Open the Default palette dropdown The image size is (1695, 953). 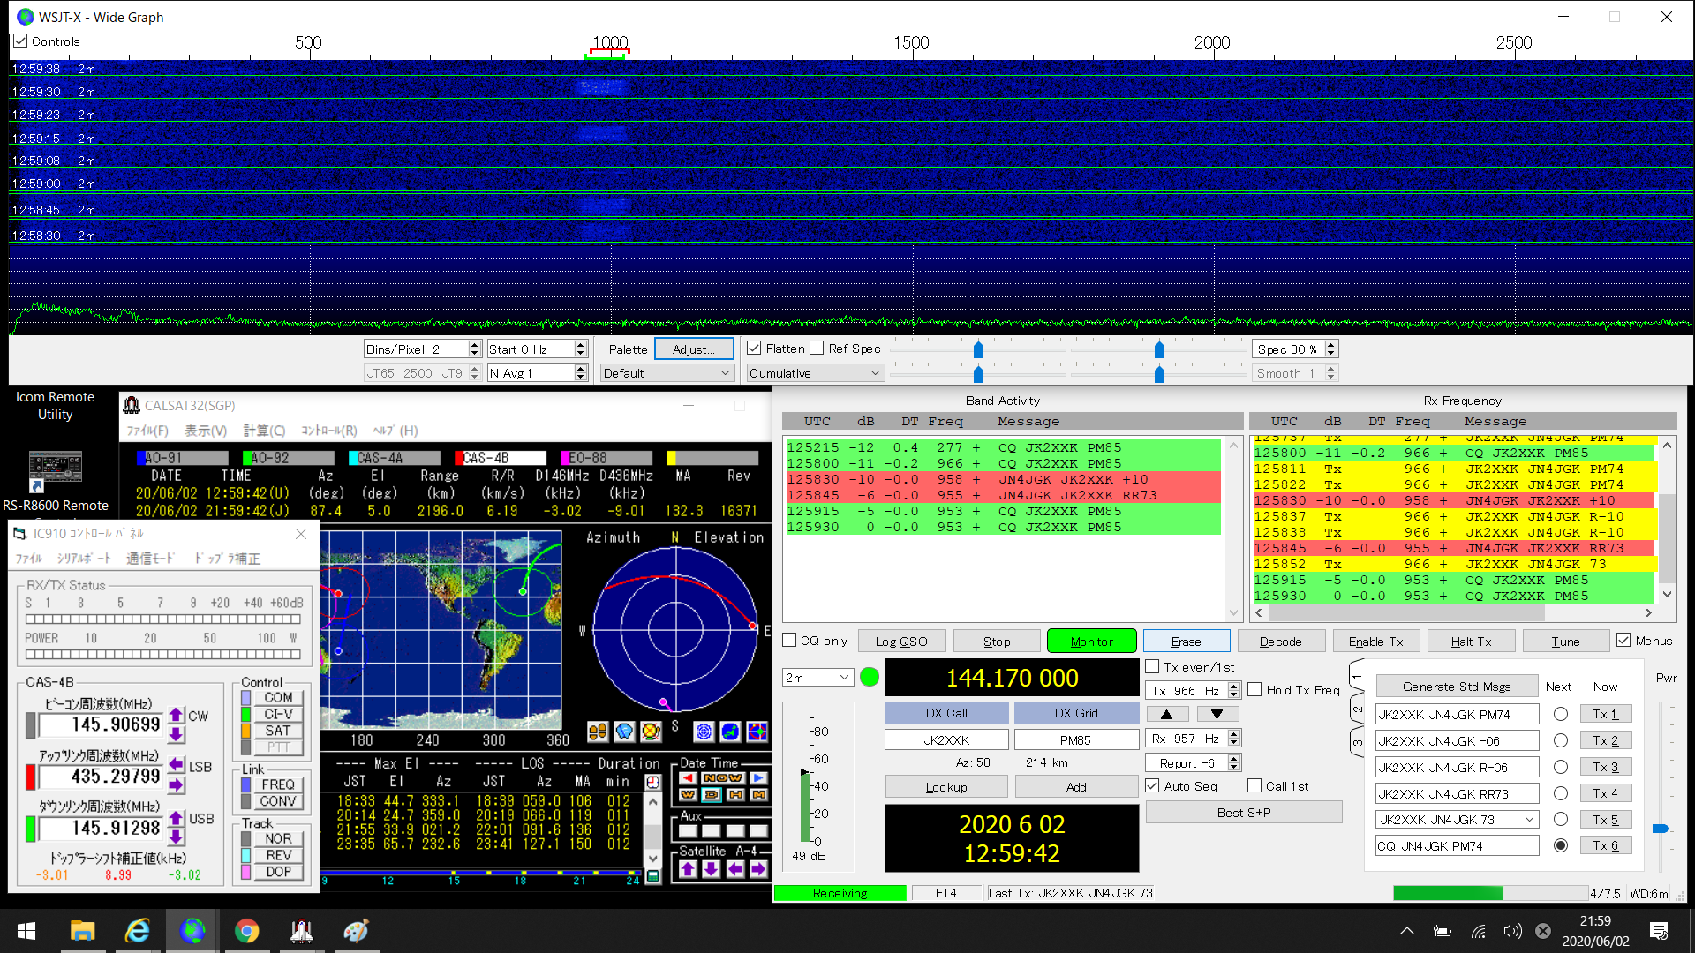pos(667,373)
